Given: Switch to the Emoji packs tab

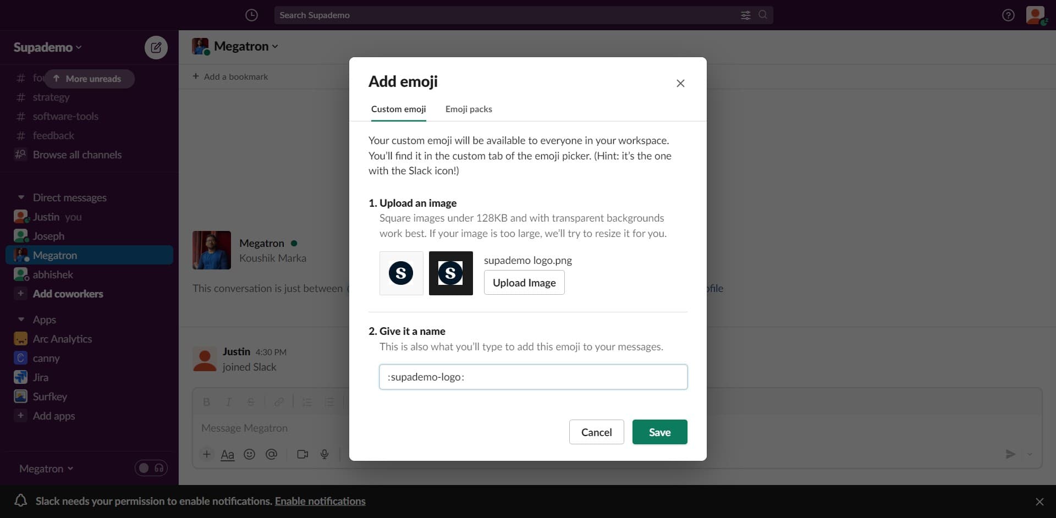Looking at the screenshot, I should click(469, 109).
